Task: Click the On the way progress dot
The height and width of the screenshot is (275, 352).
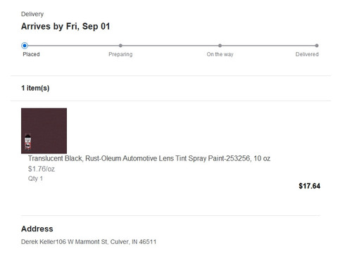Action: (220, 46)
